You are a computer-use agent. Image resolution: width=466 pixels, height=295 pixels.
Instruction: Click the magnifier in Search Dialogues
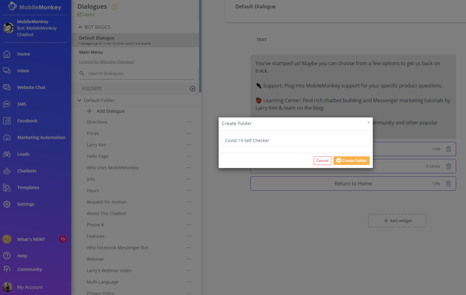(x=81, y=73)
